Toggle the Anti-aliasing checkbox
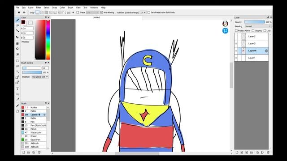Screen dimensions: 287x161 (x=102, y=13)
